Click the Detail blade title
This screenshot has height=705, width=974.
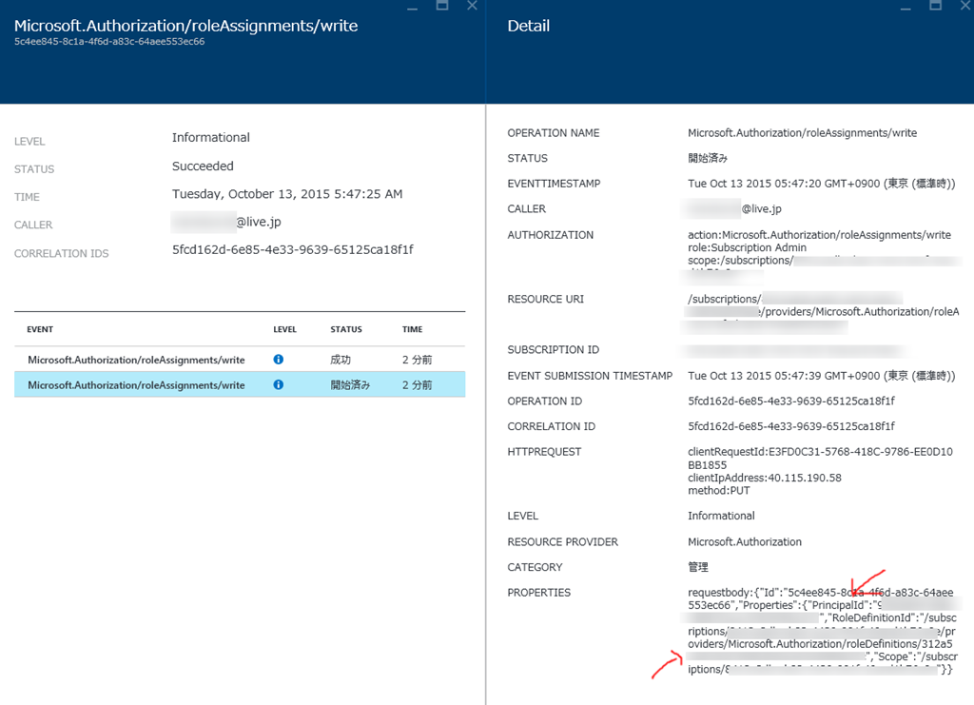528,26
